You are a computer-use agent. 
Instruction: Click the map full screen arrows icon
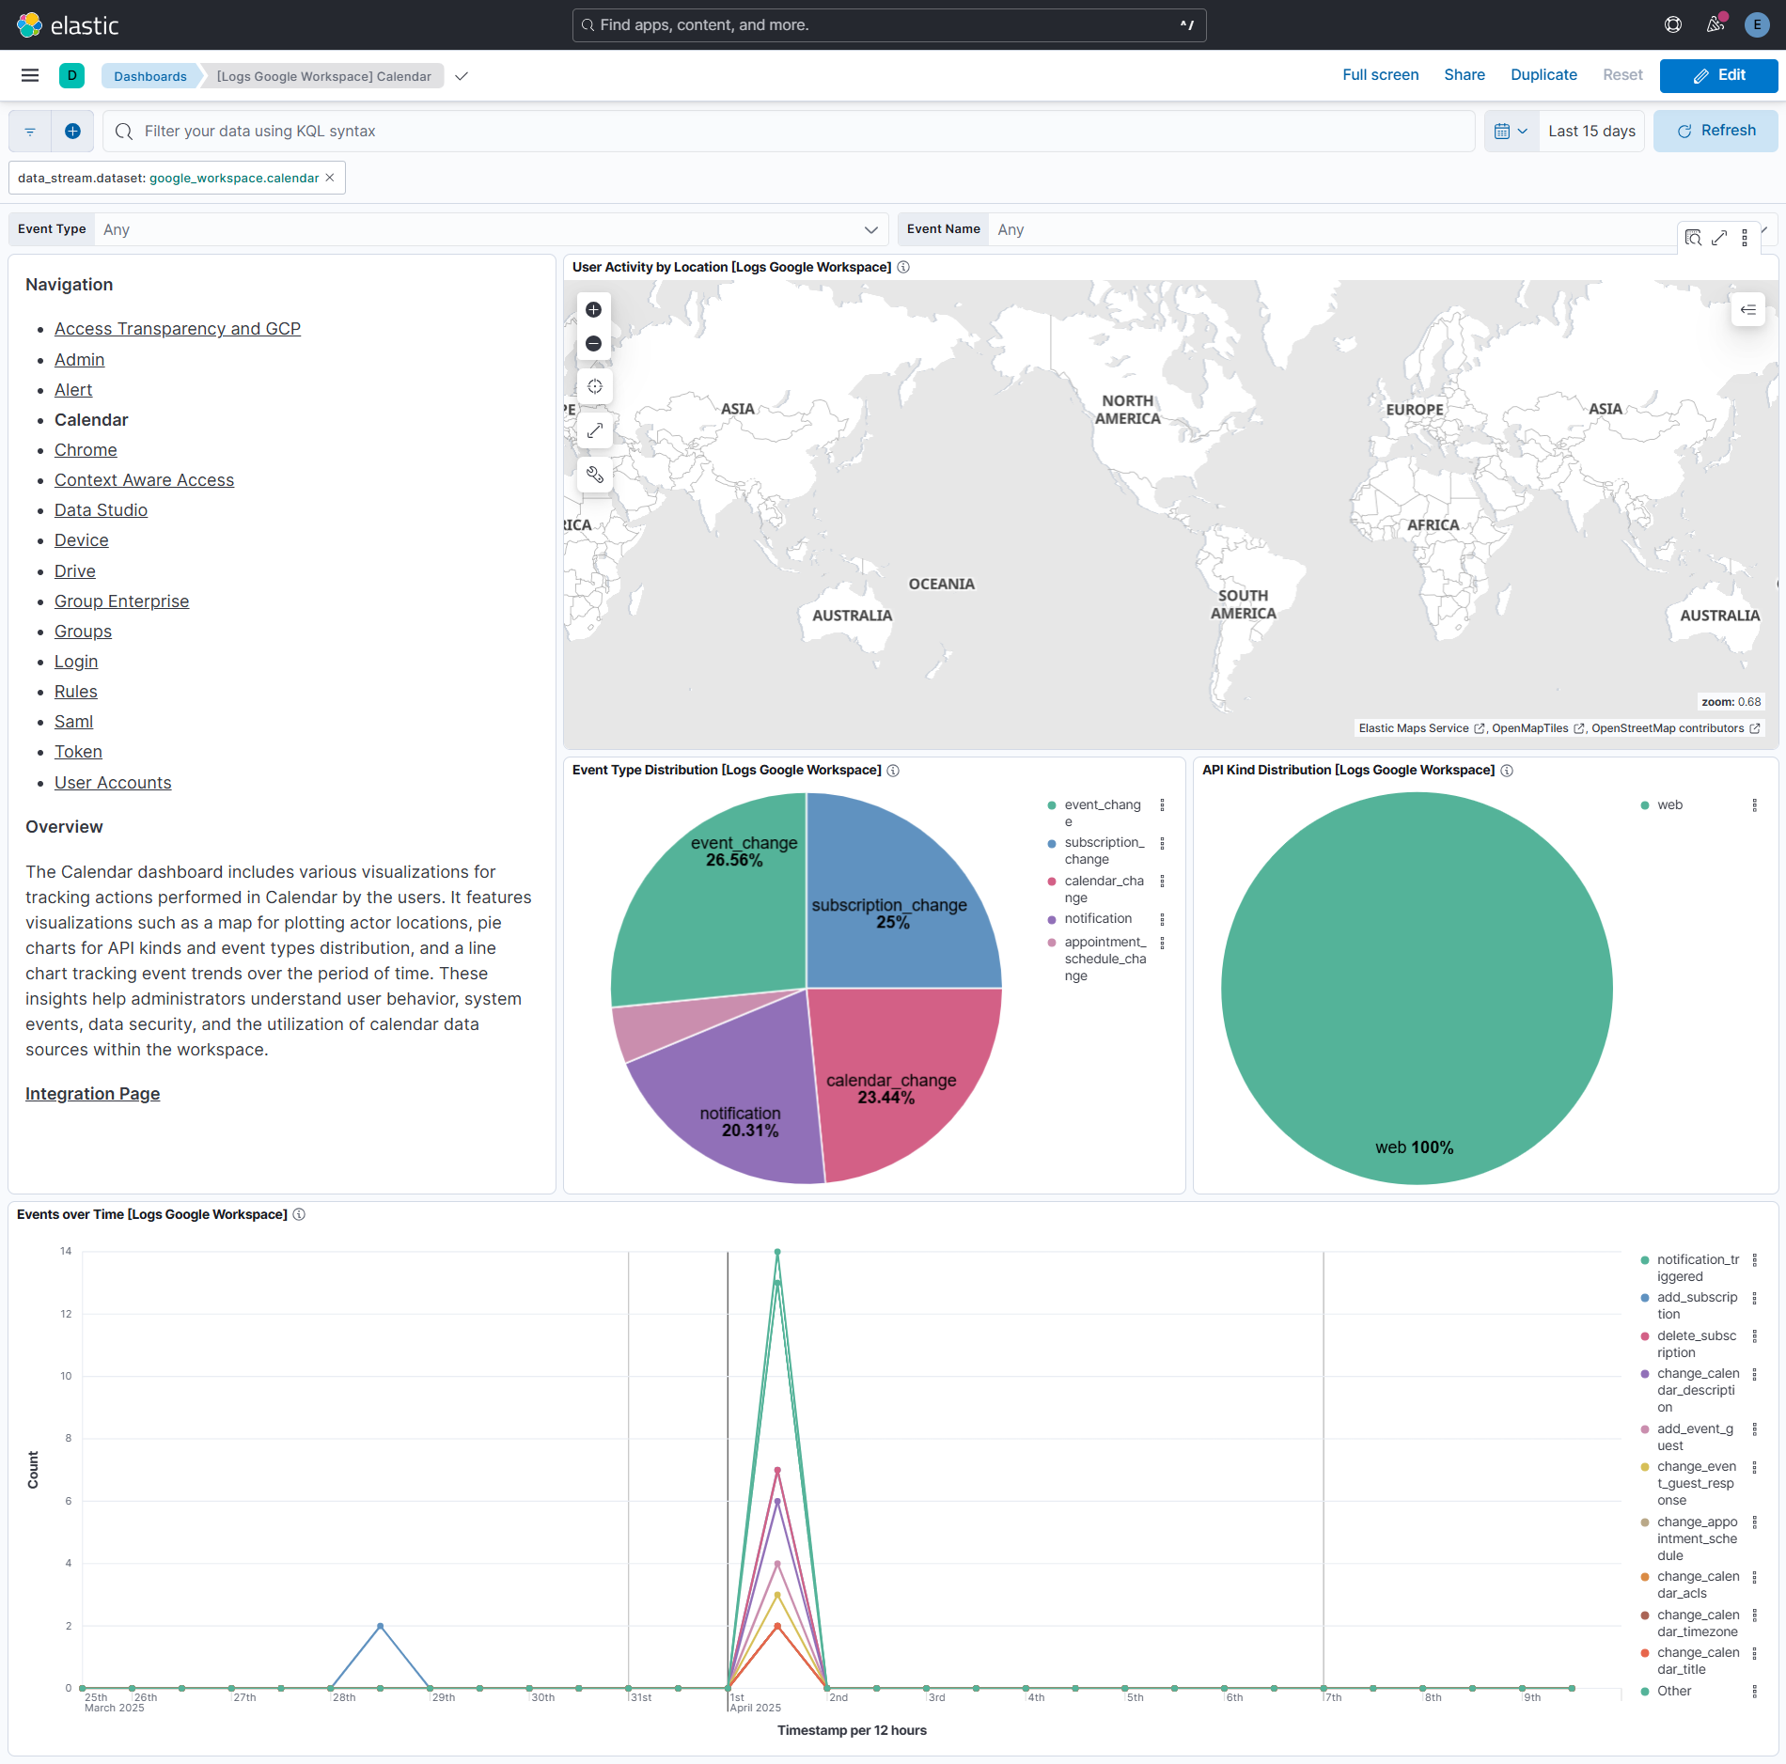point(594,430)
